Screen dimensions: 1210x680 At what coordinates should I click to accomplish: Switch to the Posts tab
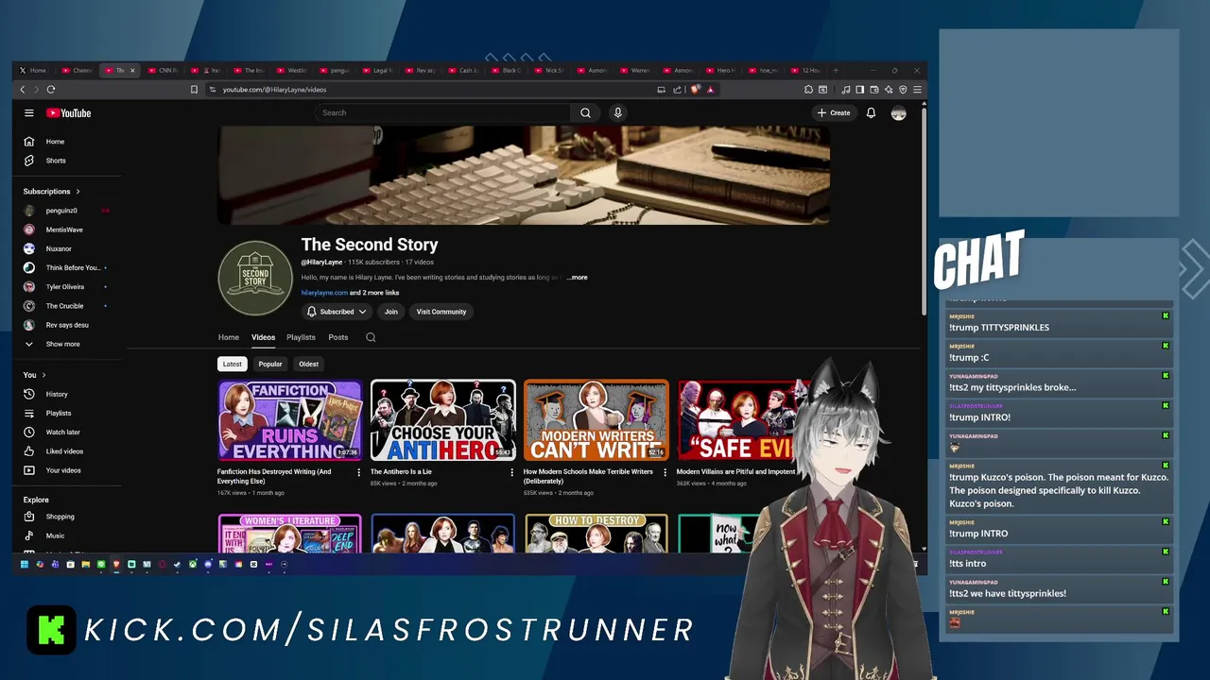click(338, 337)
